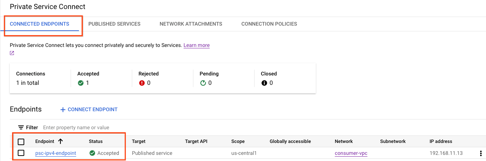Image resolution: width=486 pixels, height=161 pixels.
Task: Click the green Accepted checkmark icon in summary
Action: 81,83
